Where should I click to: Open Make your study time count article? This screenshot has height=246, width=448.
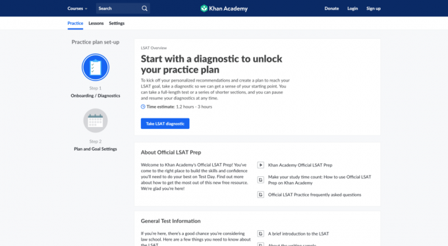[x=320, y=180]
